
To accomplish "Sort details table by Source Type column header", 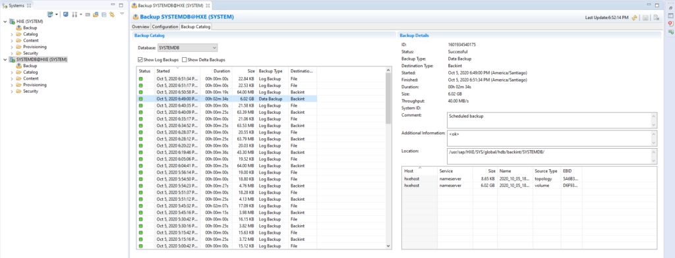I will coord(546,170).
